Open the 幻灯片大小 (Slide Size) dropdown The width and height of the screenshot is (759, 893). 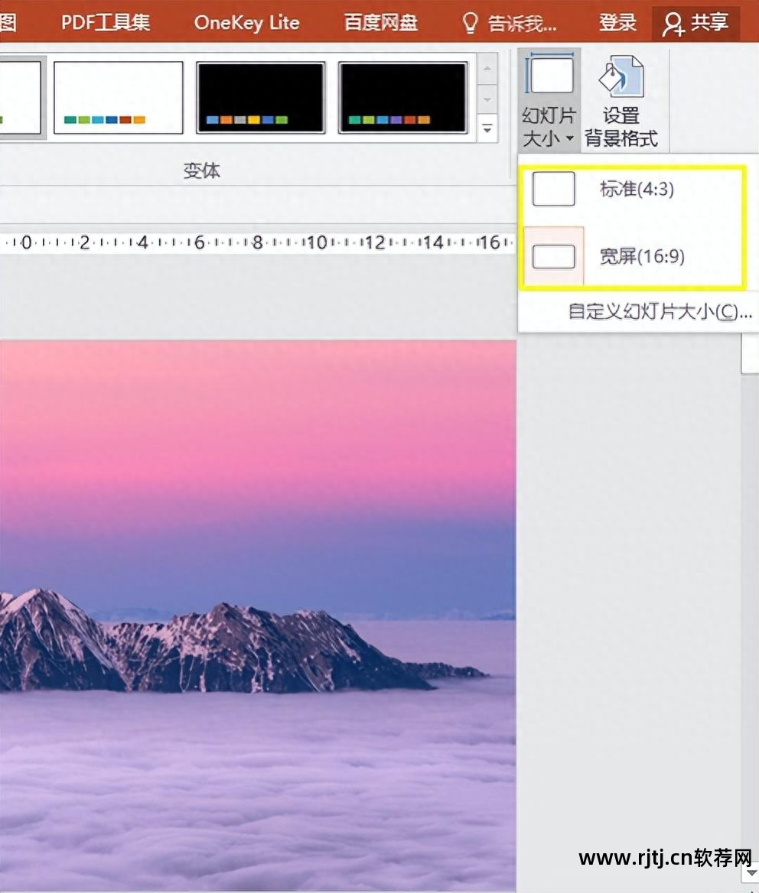point(549,99)
